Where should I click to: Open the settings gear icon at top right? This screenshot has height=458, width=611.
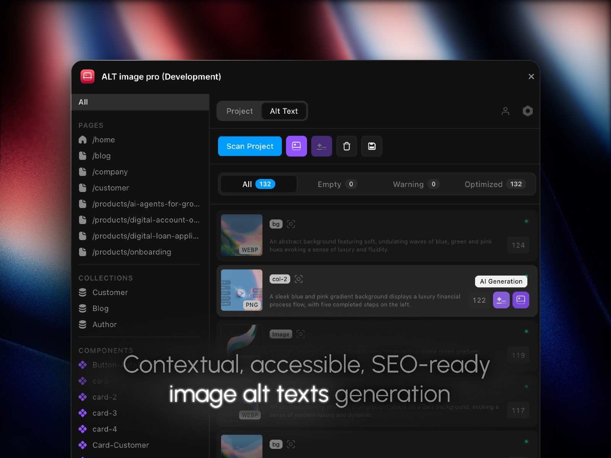point(527,111)
